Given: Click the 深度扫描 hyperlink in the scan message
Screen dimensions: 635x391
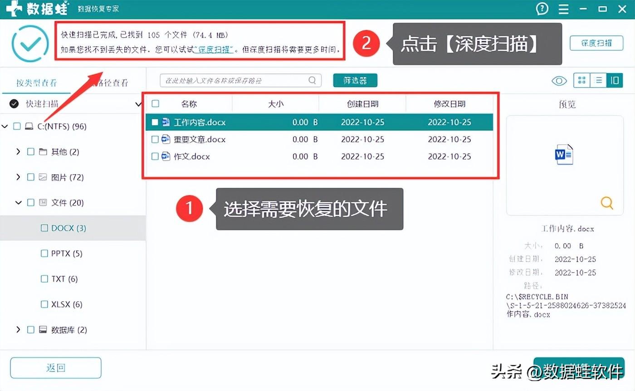Looking at the screenshot, I should (214, 49).
